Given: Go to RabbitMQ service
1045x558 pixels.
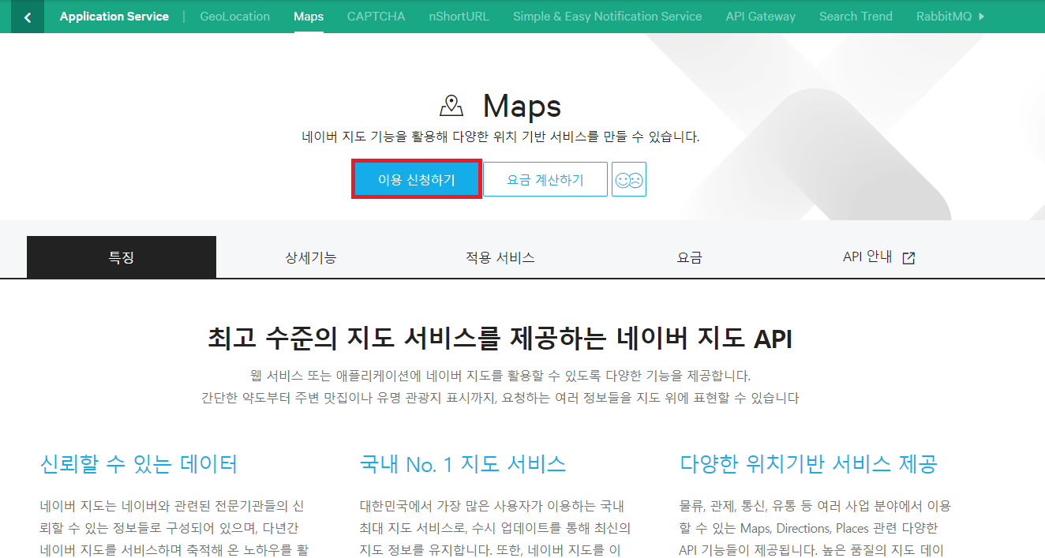Looking at the screenshot, I should (944, 17).
